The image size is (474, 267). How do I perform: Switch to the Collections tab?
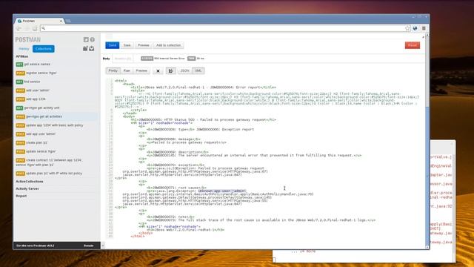[x=43, y=49]
